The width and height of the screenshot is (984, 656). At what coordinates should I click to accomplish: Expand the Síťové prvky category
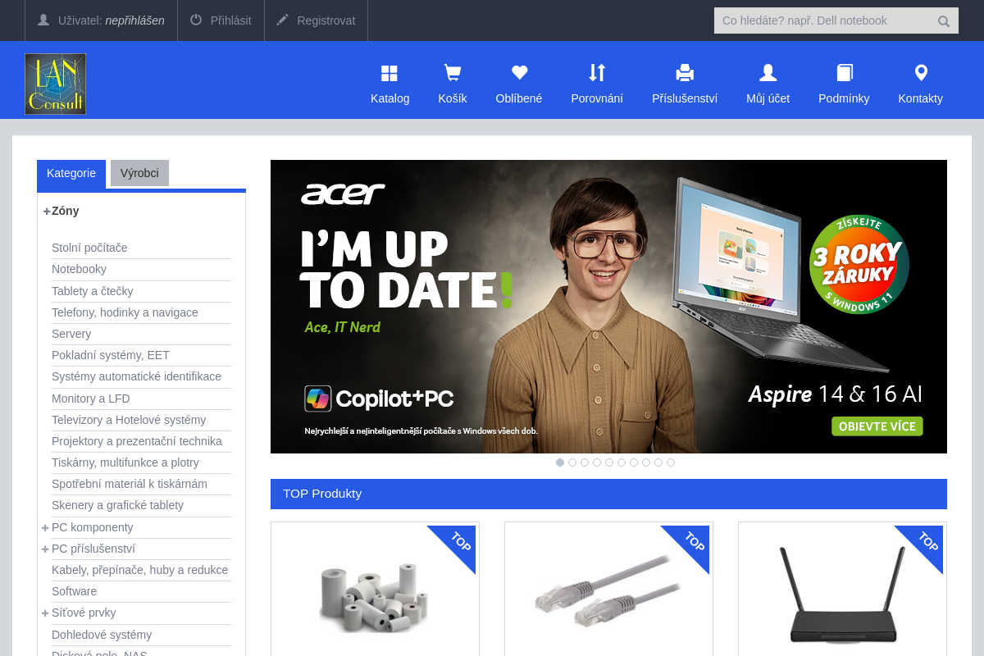(46, 613)
